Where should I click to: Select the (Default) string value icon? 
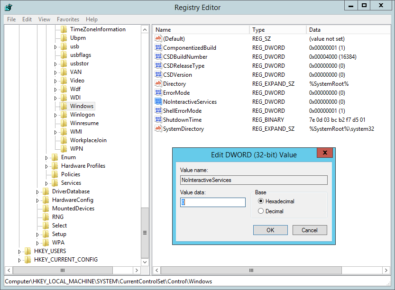[x=158, y=38]
